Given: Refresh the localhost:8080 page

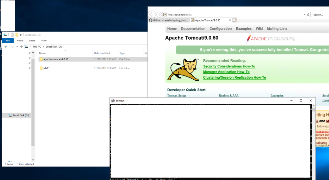Looking at the screenshot, I should pos(308,15).
